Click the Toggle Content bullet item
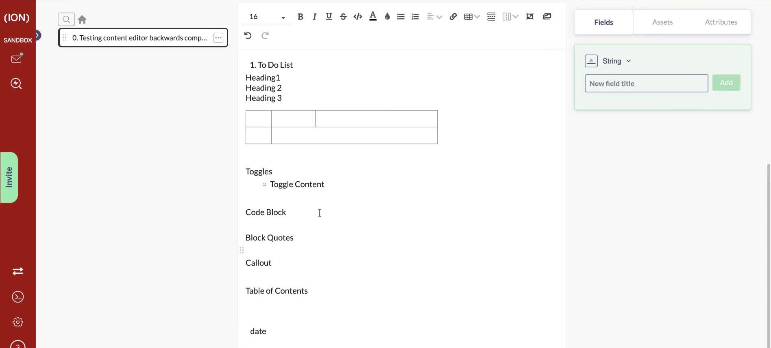 click(x=297, y=184)
